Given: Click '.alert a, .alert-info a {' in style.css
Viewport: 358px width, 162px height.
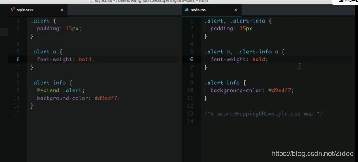Looking at the screenshot, I should [x=244, y=52].
